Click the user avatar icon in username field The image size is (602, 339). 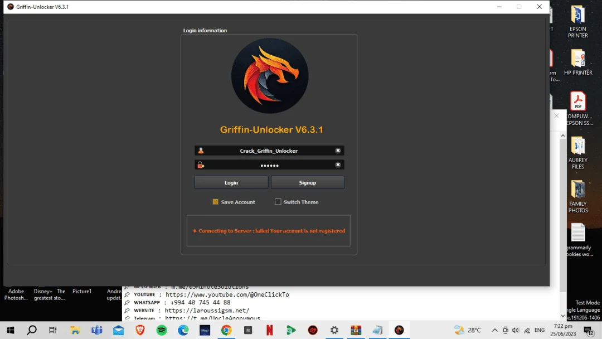tap(201, 151)
